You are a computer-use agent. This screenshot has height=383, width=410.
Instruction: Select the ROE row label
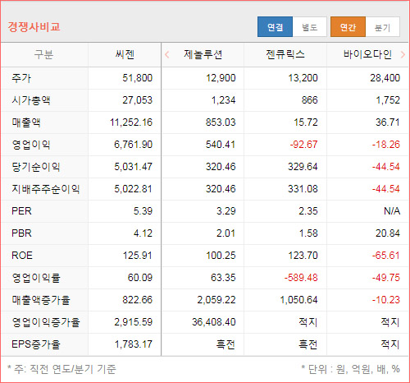click(x=22, y=256)
